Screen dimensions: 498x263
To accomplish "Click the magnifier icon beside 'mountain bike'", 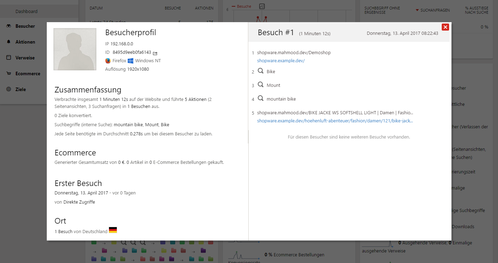I will pos(261,98).
